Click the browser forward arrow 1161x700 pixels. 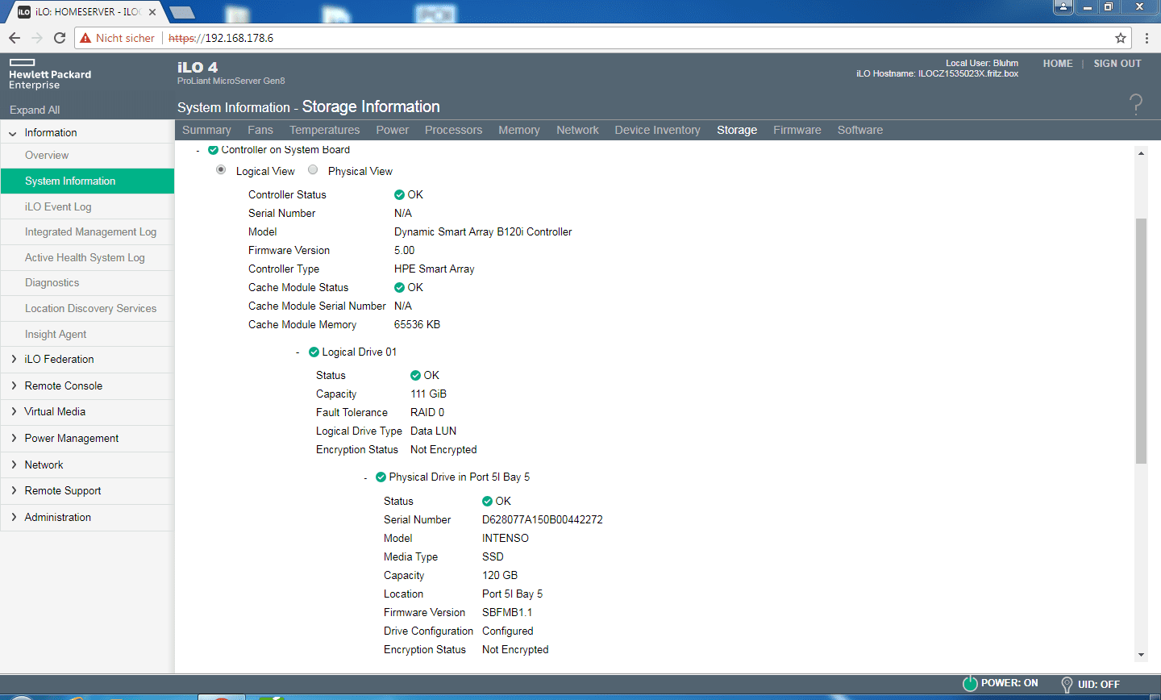37,38
